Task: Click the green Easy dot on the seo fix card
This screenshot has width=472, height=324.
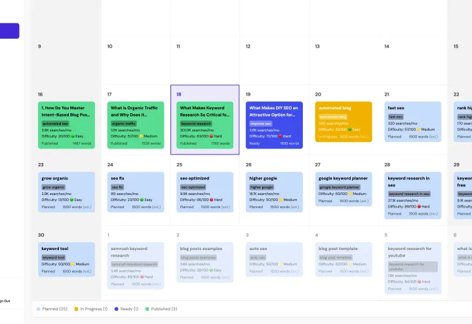Action: [x=142, y=200]
